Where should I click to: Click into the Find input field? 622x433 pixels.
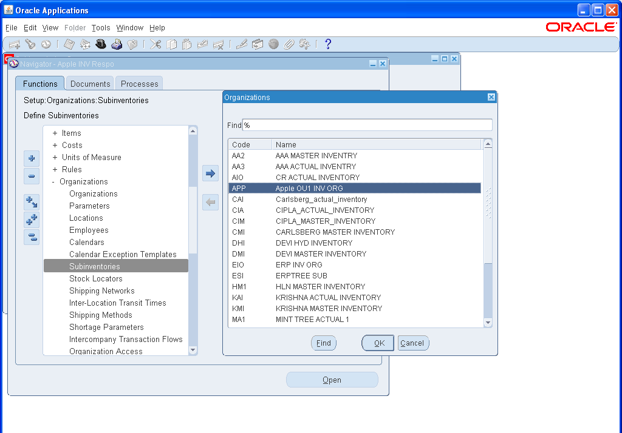[x=367, y=125]
